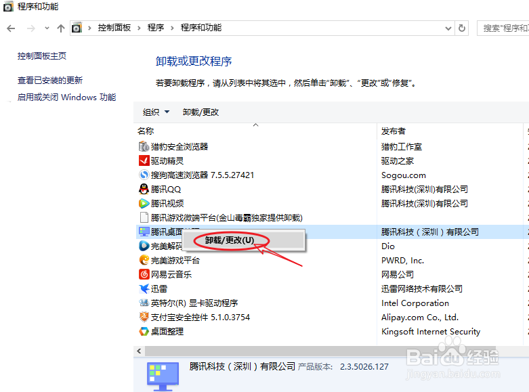Click the 腾讯QQ penguin icon
529x392 pixels.
click(144, 189)
